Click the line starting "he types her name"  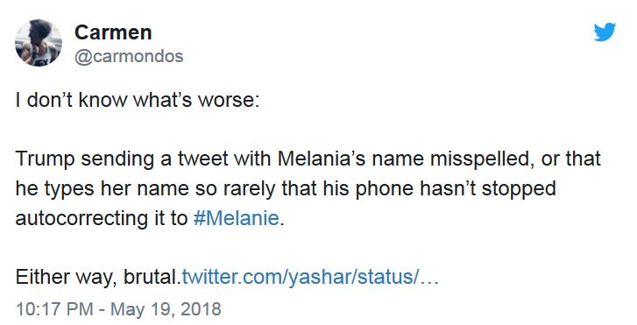click(x=286, y=189)
